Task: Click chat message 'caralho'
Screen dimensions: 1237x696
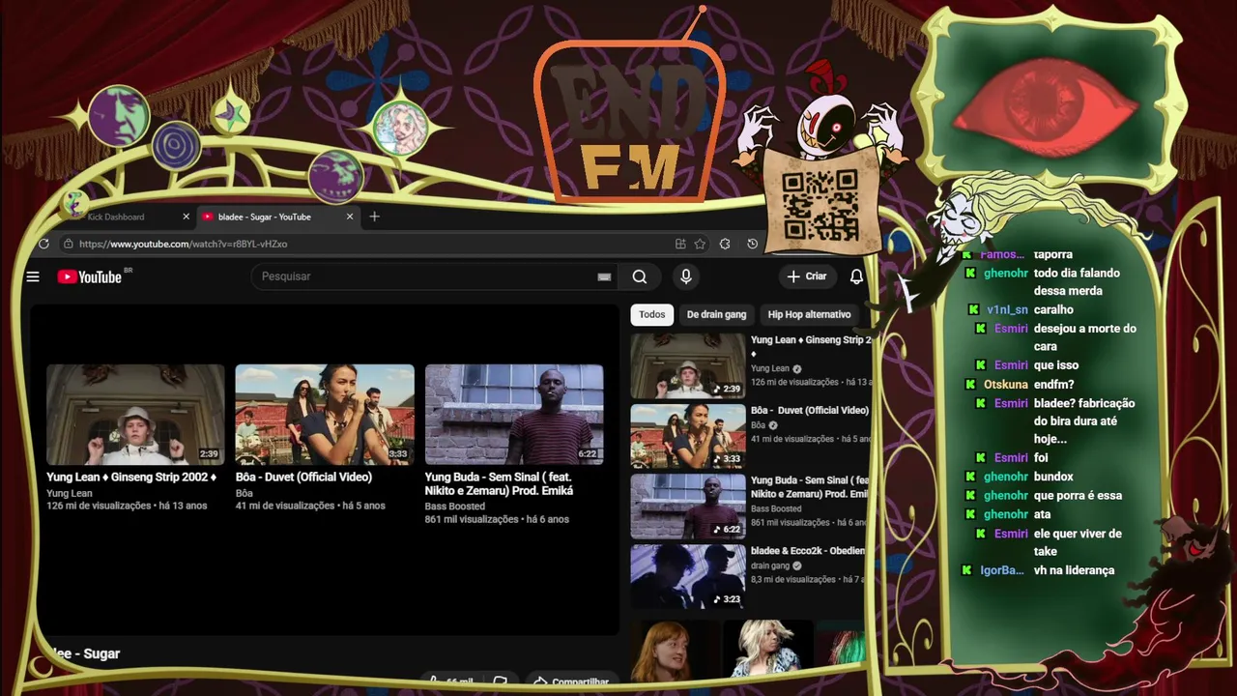Action: pos(1053,309)
